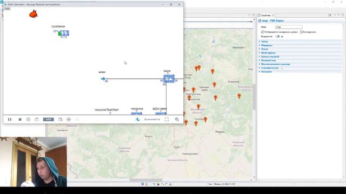Click the Иваново city label on map
Screen dimensions: 346x194
pyautogui.click(x=238, y=47)
